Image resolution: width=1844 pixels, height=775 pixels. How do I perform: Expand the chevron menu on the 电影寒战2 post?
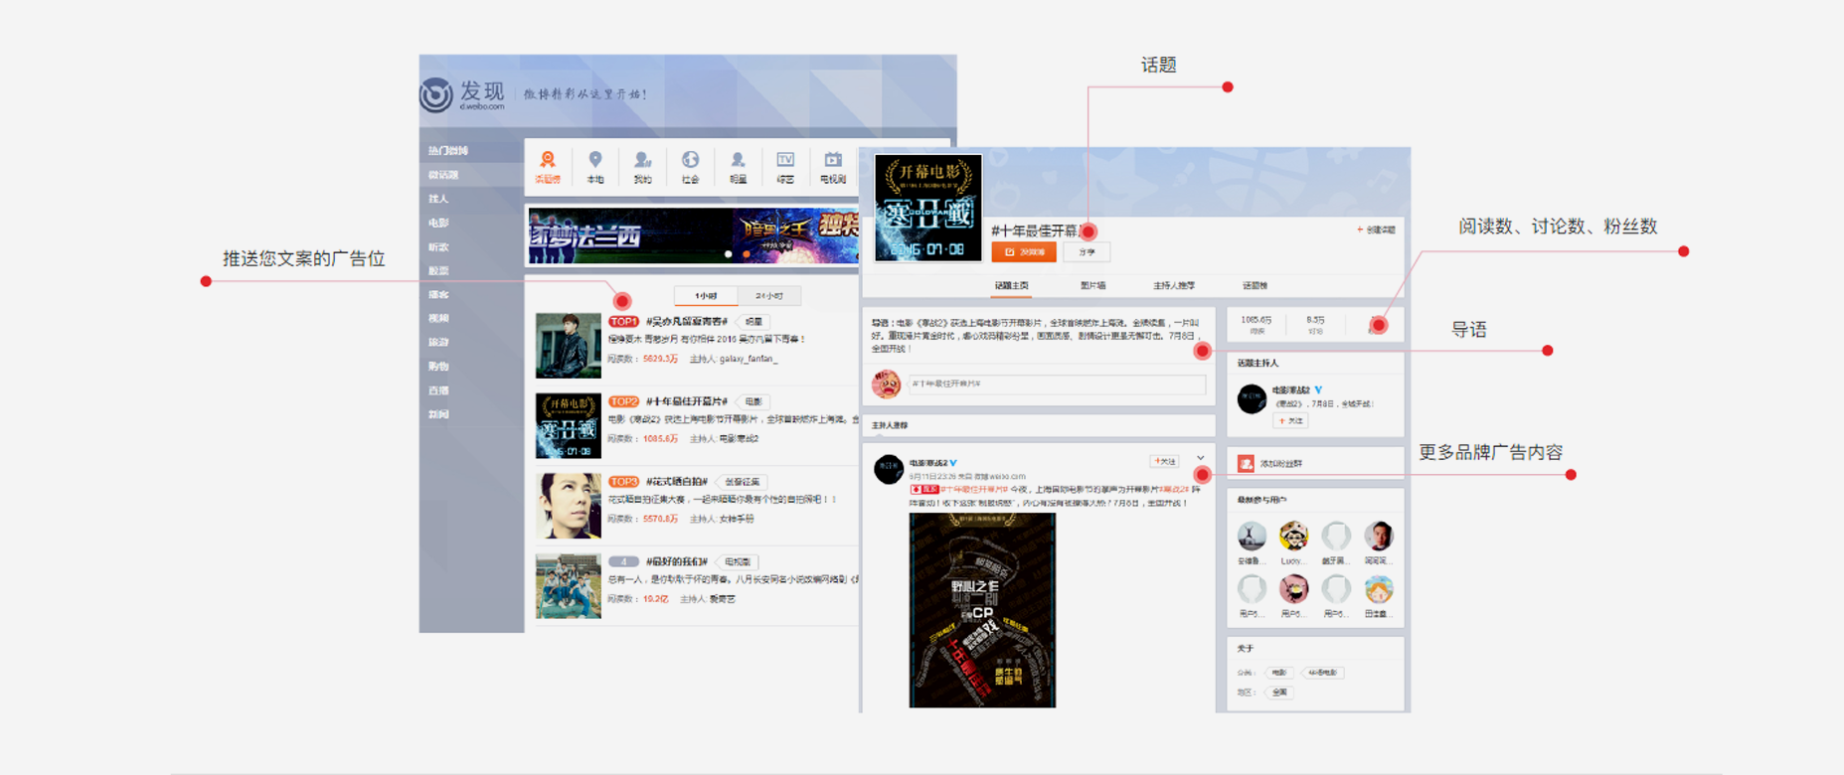coord(1200,459)
